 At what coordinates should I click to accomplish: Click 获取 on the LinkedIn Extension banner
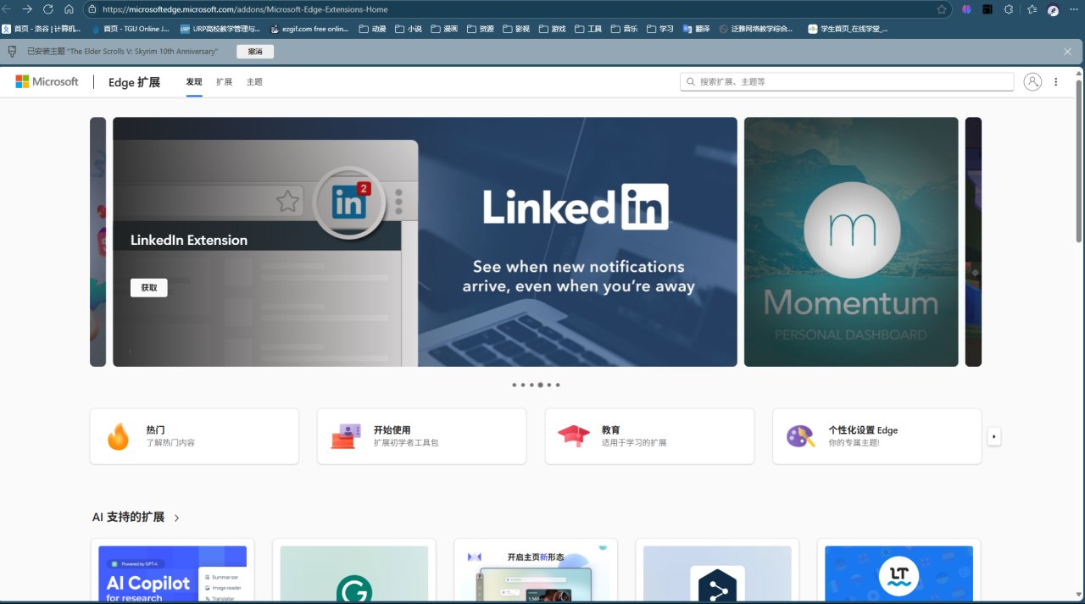[x=149, y=288]
